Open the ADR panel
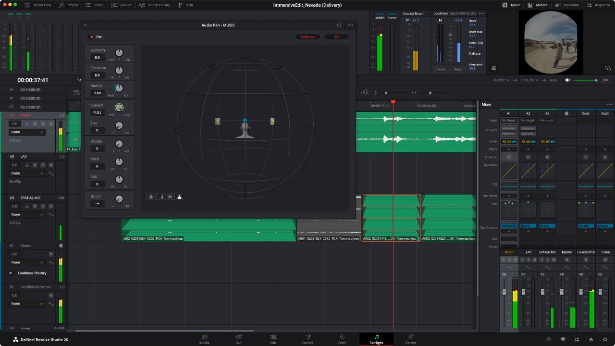The height and width of the screenshot is (346, 615). 185,5
